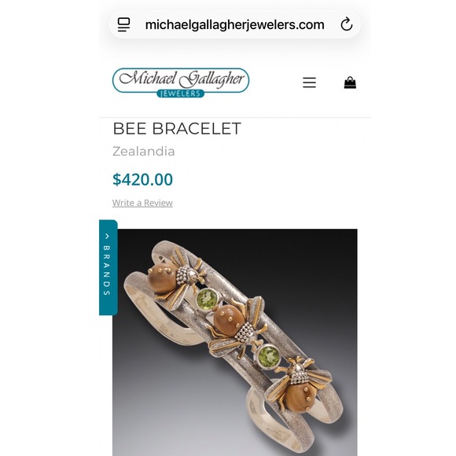Open the shopping bag cart

350,83
